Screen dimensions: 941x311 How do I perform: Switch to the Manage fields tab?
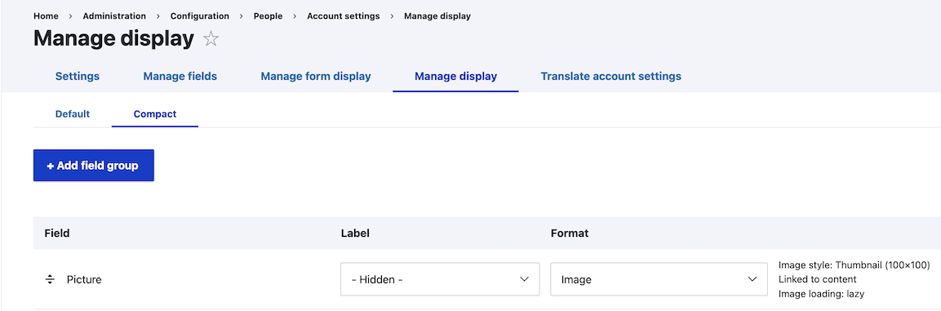(x=180, y=77)
